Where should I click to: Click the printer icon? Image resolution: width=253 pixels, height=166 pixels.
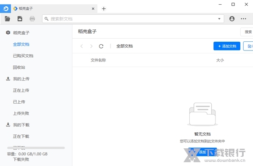pyautogui.click(x=32, y=19)
